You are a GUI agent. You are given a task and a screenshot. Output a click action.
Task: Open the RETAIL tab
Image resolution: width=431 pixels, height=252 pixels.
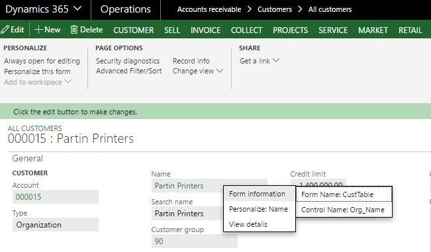coord(410,30)
